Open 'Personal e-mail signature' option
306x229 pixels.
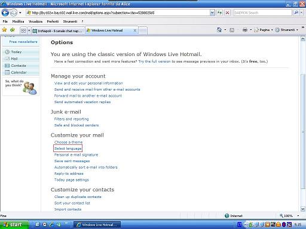(76, 154)
